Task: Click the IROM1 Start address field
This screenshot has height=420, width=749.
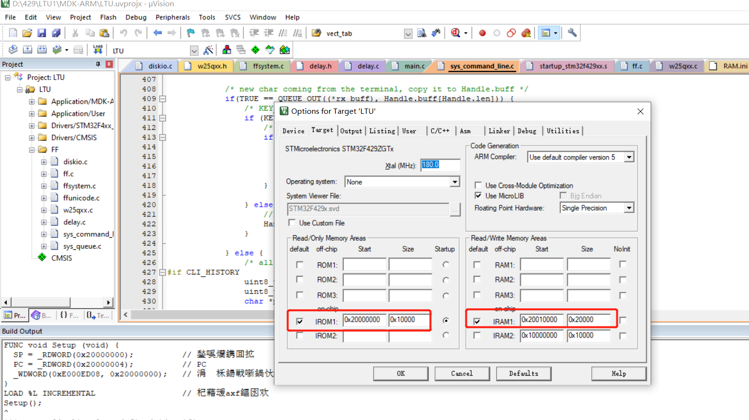Action: pyautogui.click(x=364, y=320)
